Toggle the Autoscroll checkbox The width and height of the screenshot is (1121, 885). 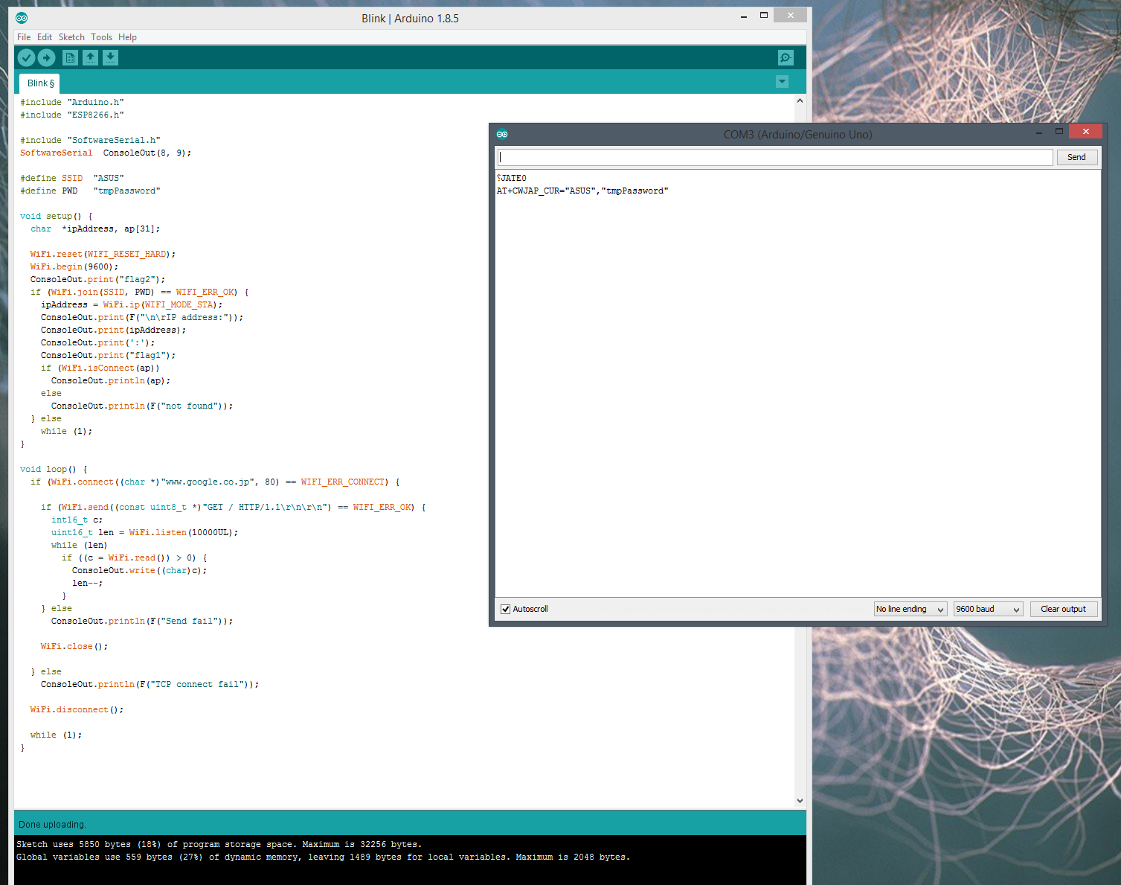[506, 609]
